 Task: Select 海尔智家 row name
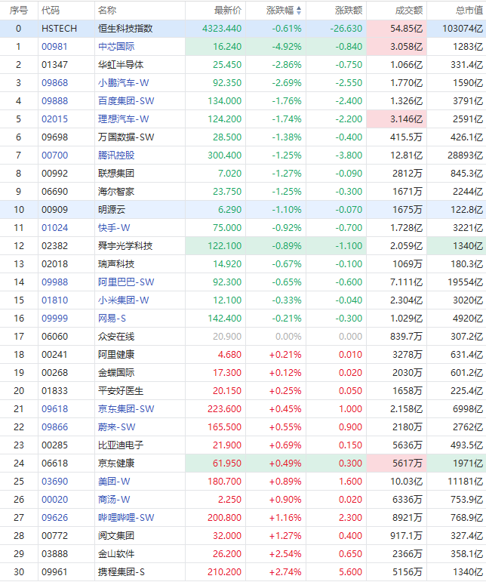116,192
